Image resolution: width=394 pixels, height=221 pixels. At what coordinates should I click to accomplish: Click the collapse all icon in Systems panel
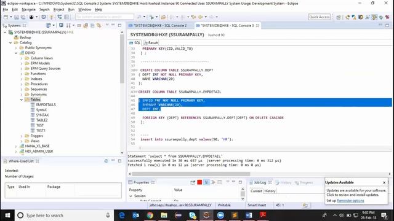(92, 25)
